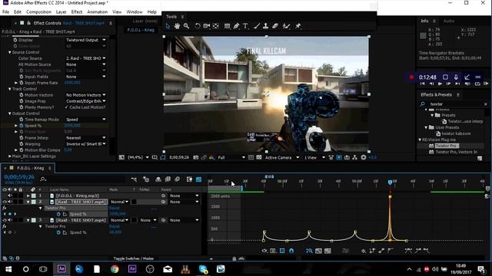Open the Display Twixtored Output dropdown
The image size is (492, 276).
[85, 40]
